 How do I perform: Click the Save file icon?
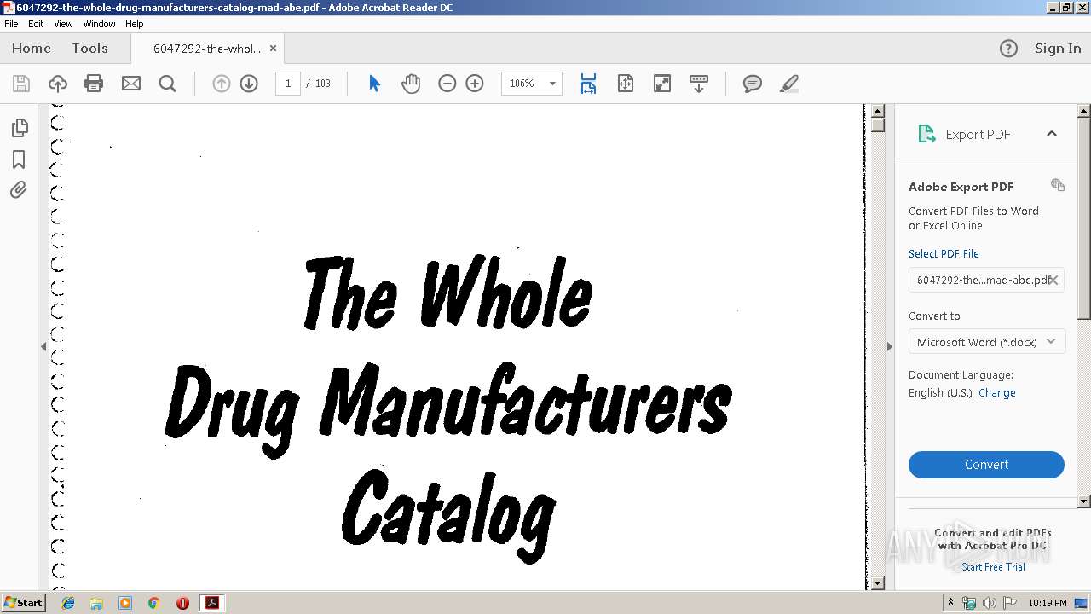tap(21, 84)
